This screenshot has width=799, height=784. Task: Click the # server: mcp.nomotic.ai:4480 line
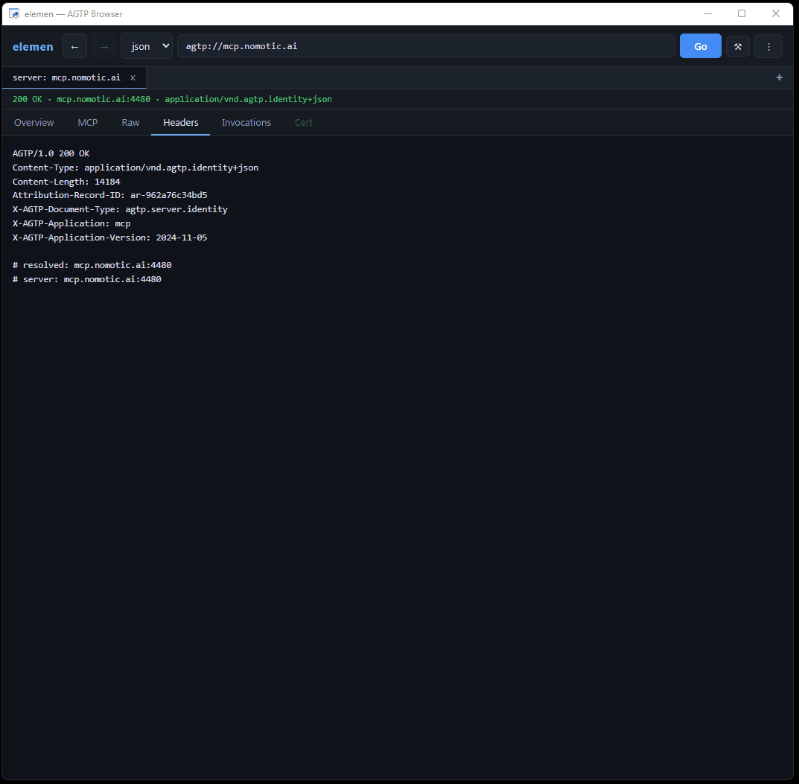[86, 279]
